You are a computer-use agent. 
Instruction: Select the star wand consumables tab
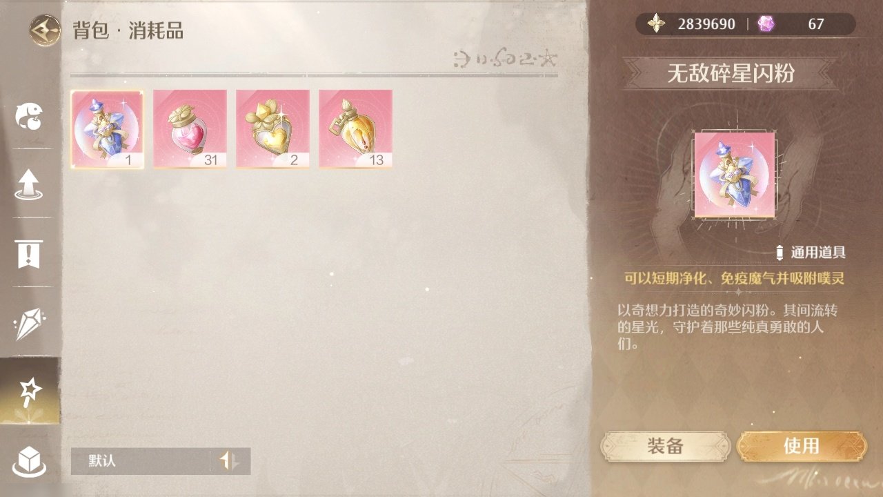pyautogui.click(x=30, y=391)
